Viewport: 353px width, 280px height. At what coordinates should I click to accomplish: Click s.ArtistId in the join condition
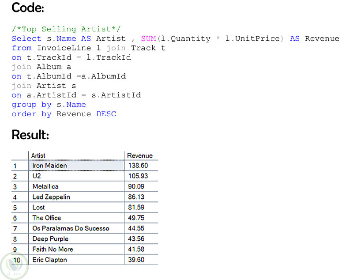116,95
